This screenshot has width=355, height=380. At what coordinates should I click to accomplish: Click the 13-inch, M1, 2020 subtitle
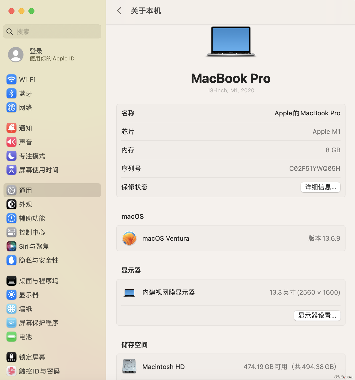(231, 90)
